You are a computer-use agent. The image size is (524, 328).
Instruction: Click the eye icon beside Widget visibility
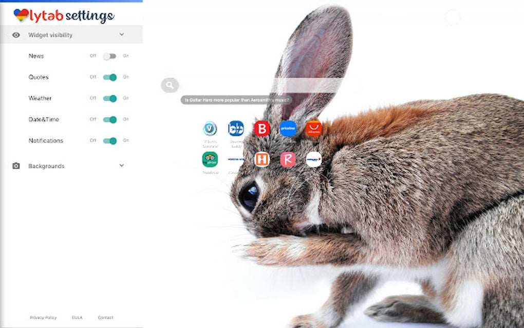(15, 34)
